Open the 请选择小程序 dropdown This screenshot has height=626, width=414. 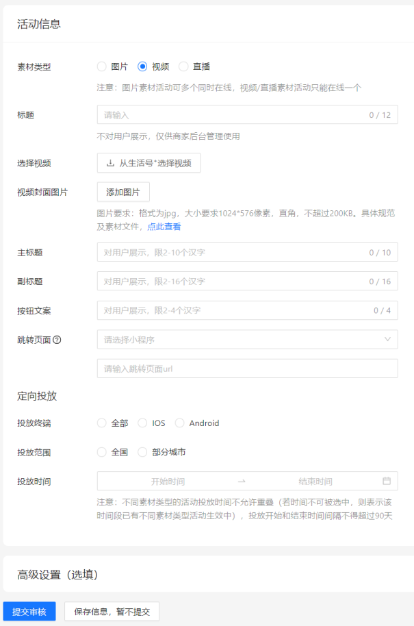(247, 340)
